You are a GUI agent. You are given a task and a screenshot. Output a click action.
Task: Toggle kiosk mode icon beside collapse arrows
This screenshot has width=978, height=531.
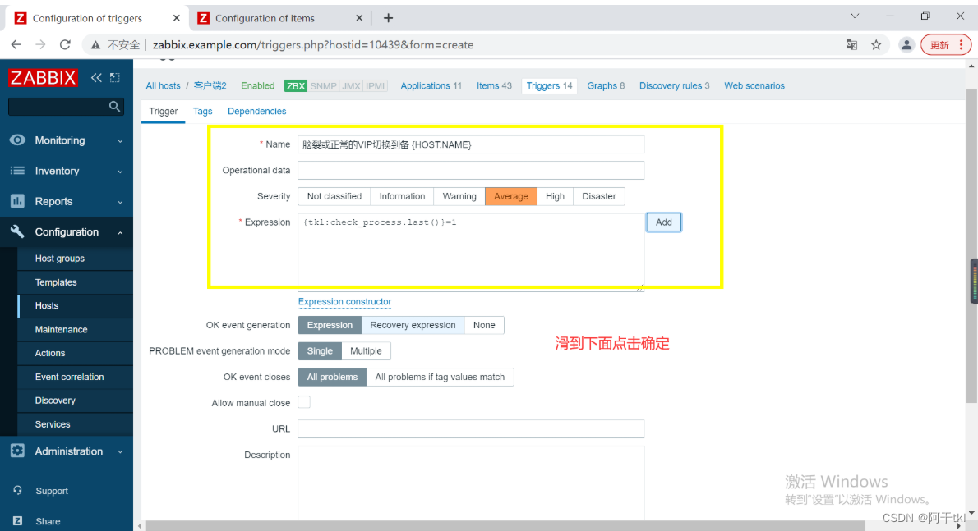click(115, 78)
